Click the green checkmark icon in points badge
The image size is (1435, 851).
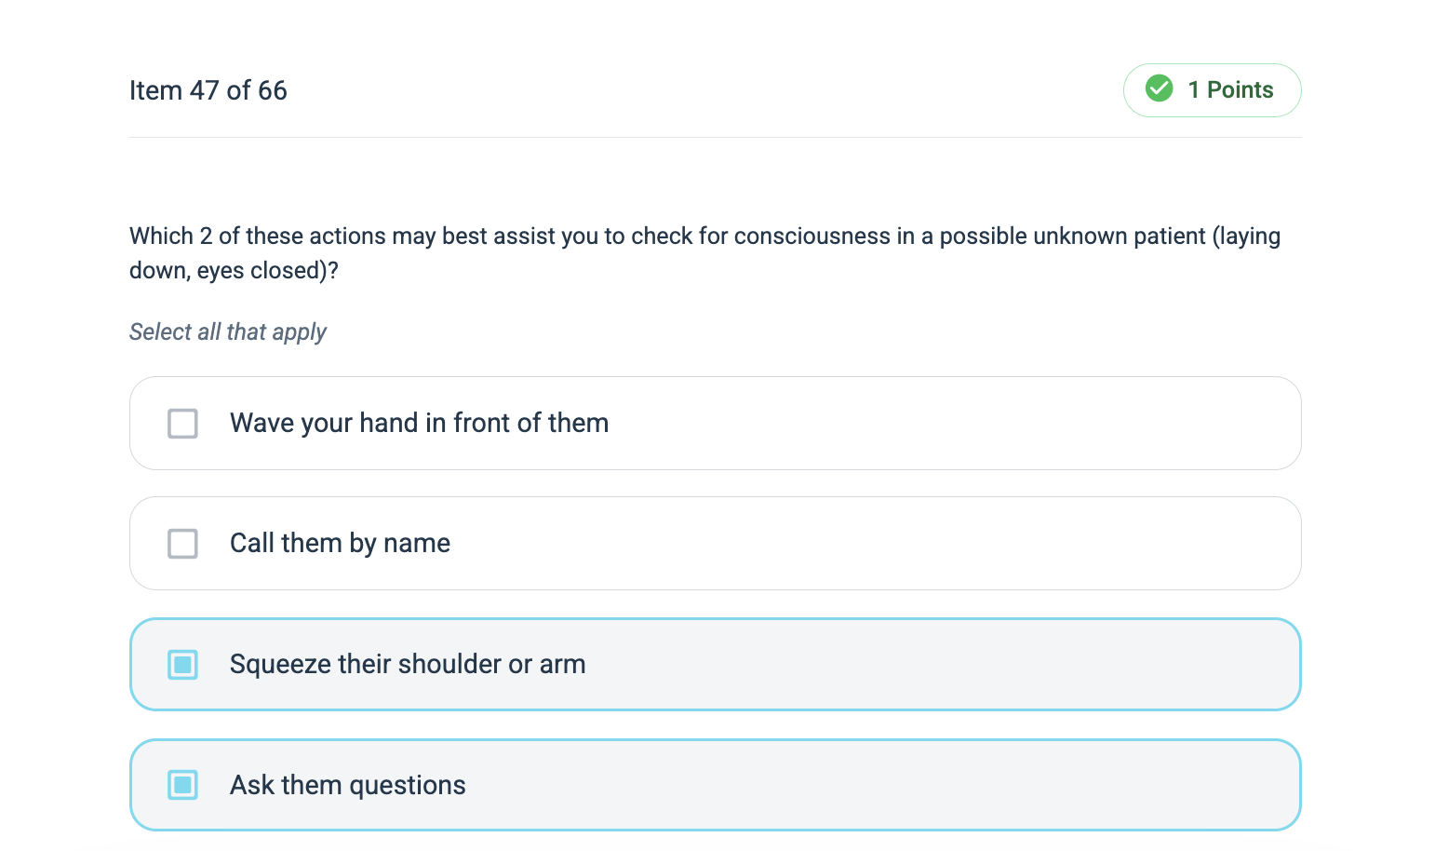tap(1159, 89)
